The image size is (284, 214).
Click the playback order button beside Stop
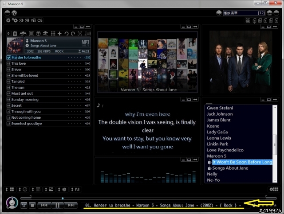[24, 205]
